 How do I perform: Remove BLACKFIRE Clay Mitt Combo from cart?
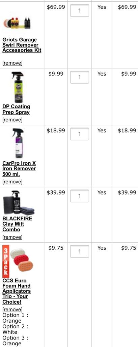pyautogui.click(x=12, y=237)
